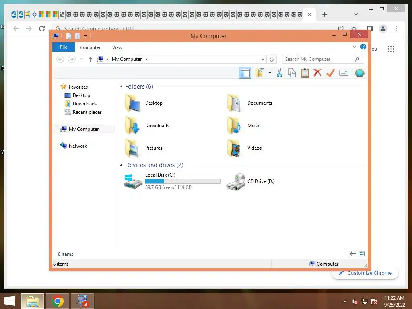Screen dimensions: 412x309
Task: Select the Videos folder icon
Action: pyautogui.click(x=234, y=148)
